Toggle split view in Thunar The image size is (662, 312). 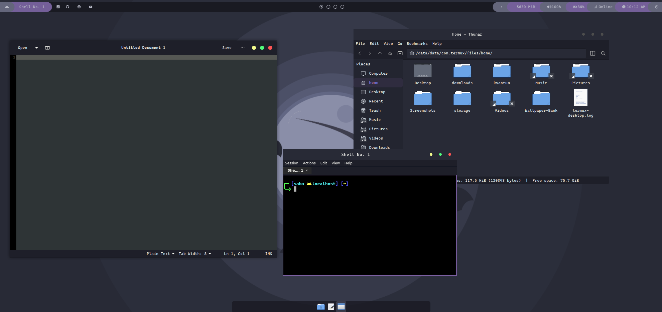pos(593,53)
